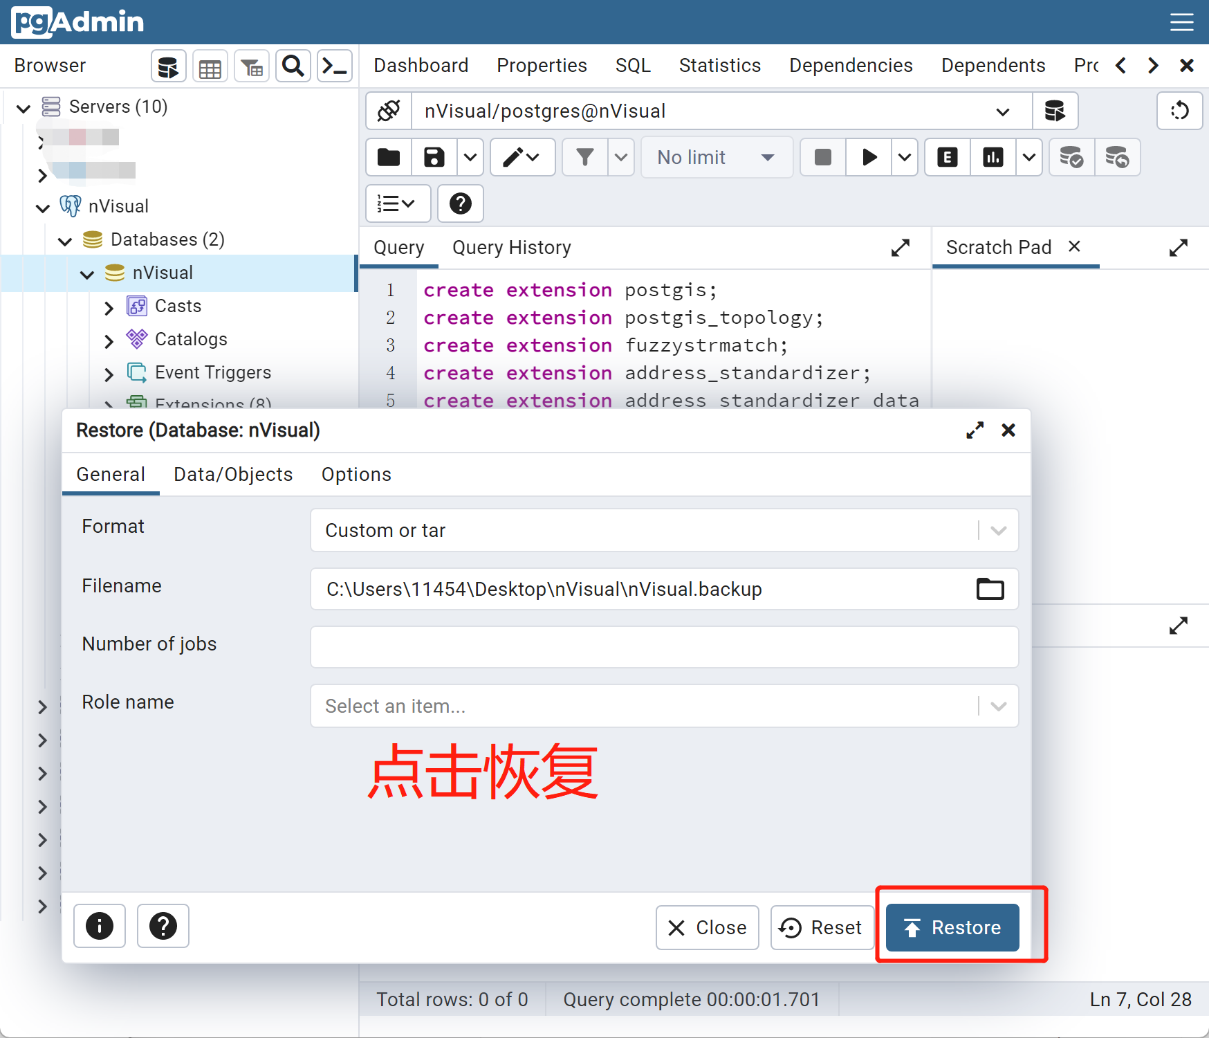Open the Search Objects magnifier icon
Screen dimensions: 1209x1038
[x=293, y=66]
